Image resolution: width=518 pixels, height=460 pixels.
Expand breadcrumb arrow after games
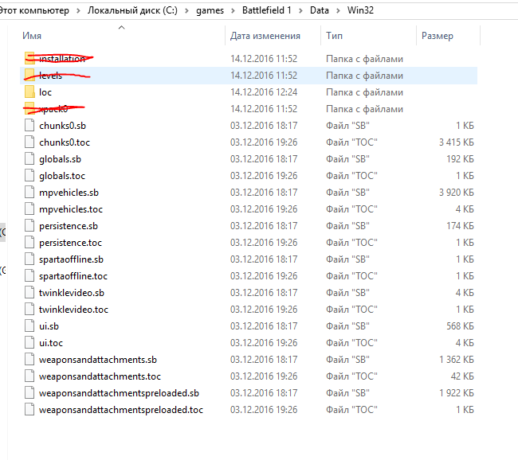(x=233, y=11)
